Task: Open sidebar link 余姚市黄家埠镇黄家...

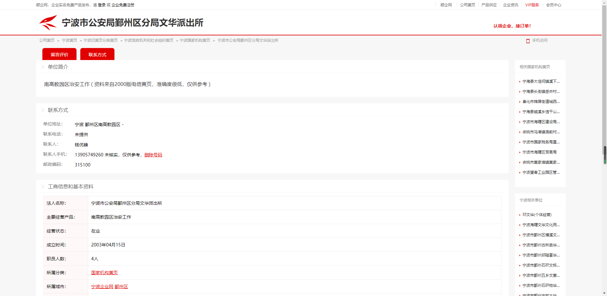Action: click(x=541, y=162)
